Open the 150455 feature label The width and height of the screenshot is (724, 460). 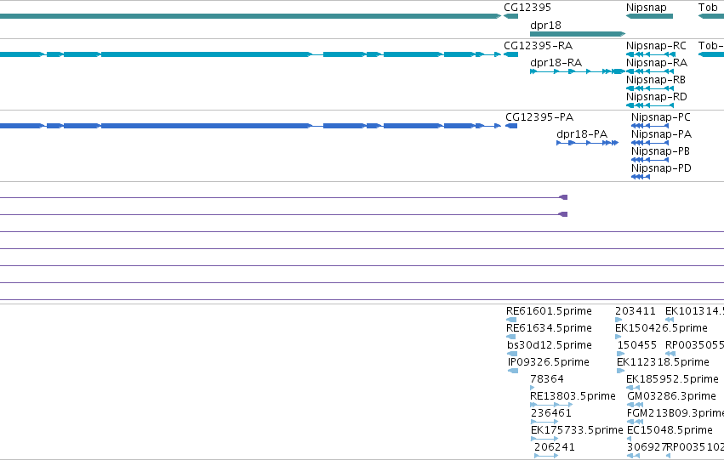[x=636, y=345]
